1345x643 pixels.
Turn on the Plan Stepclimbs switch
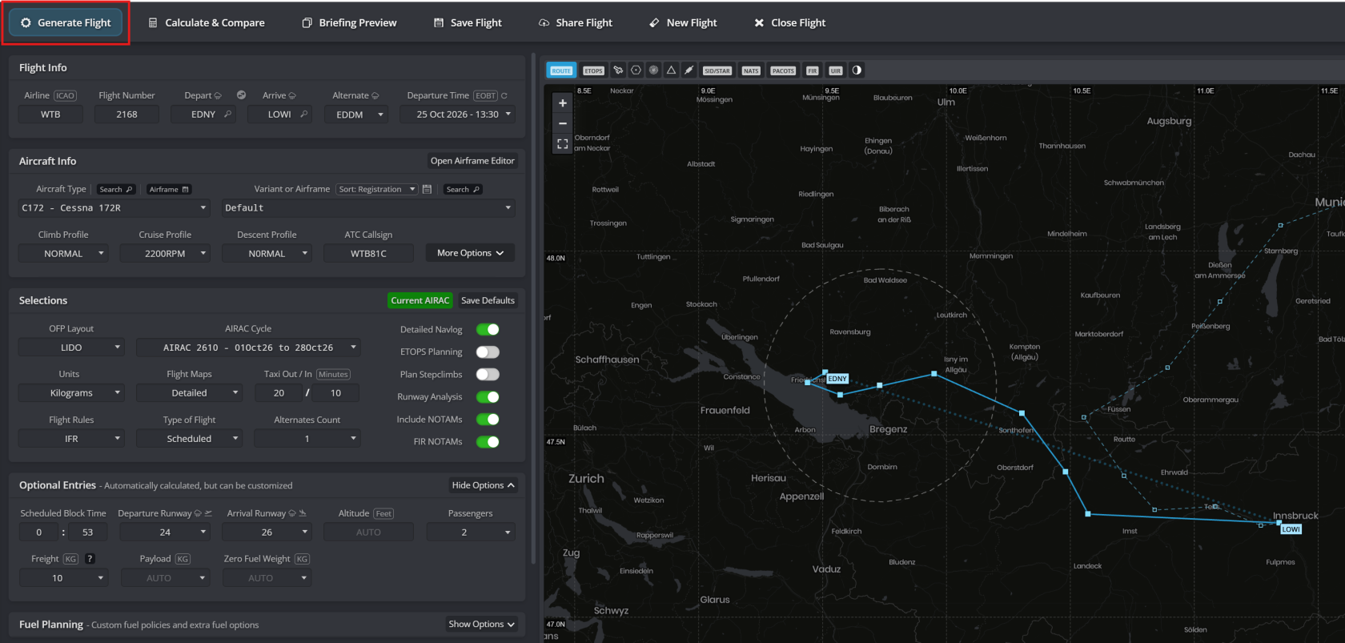coord(488,375)
